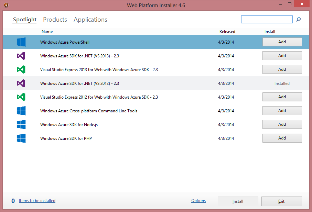312x212 pixels.
Task: Select Windows Azure SDK for Node.js text
Action: (69, 125)
